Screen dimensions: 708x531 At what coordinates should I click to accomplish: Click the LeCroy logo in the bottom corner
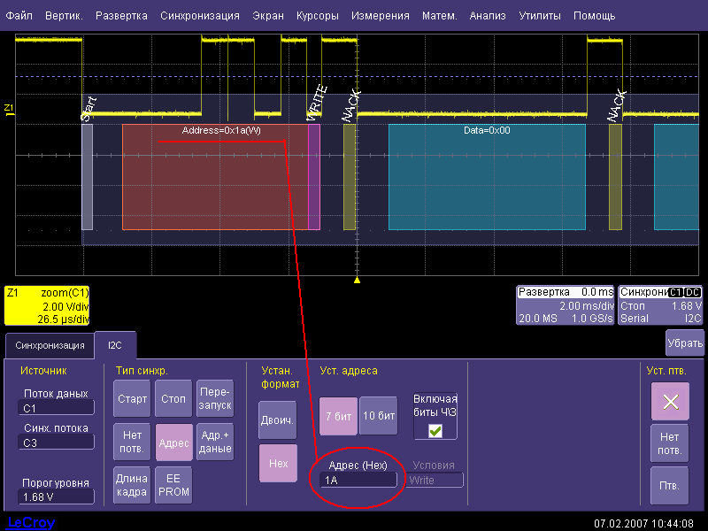point(31,522)
